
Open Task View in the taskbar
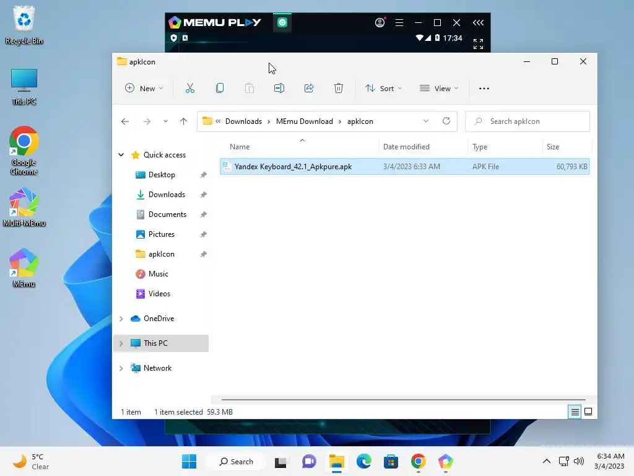[280, 462]
